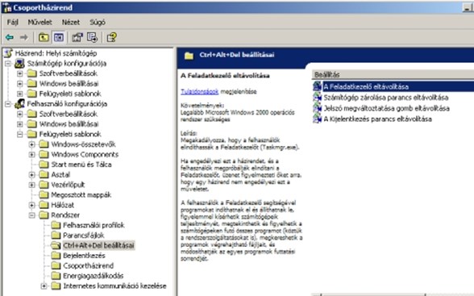Click the Beállítás column header
Image resolution: width=474 pixels, height=296 pixels.
click(393, 75)
